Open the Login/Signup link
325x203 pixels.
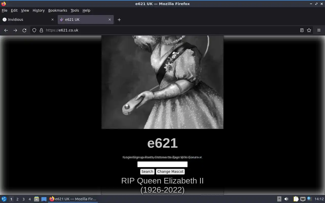(x=134, y=157)
